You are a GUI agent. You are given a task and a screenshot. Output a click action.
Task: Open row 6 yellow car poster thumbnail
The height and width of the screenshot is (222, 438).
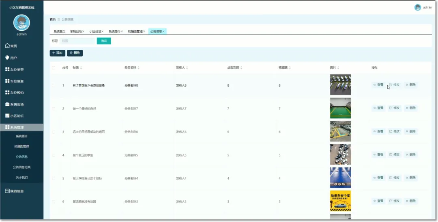340,201
